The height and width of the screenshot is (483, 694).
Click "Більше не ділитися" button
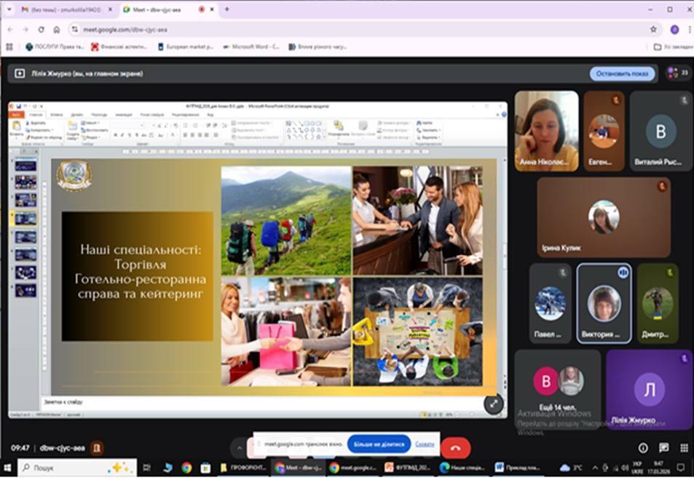378,444
